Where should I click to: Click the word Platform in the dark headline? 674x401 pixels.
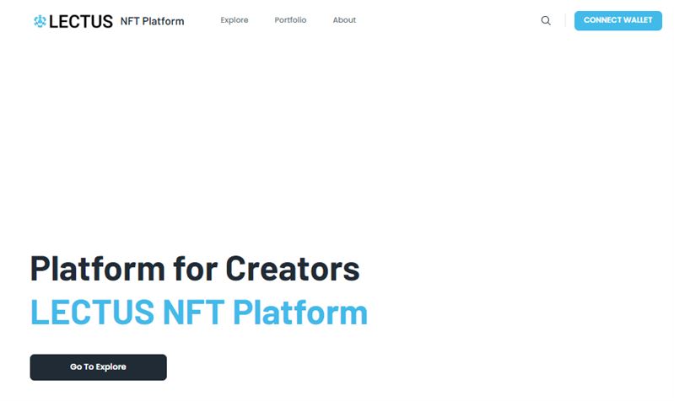click(98, 269)
